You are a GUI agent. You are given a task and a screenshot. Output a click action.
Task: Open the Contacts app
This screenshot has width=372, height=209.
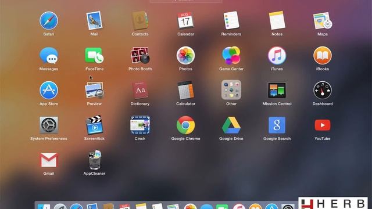coord(140,21)
